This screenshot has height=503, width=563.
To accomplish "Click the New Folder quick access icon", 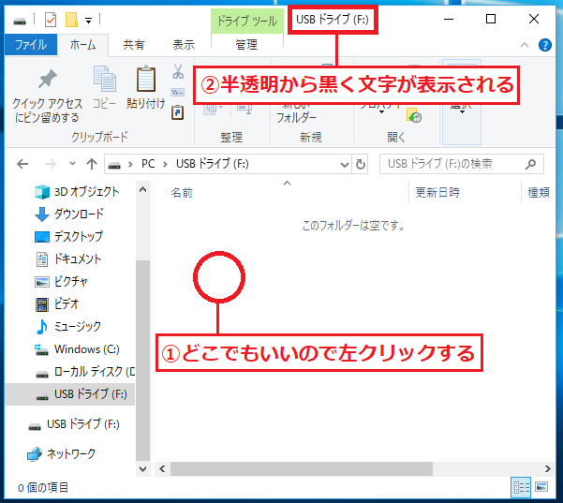I will click(71, 20).
